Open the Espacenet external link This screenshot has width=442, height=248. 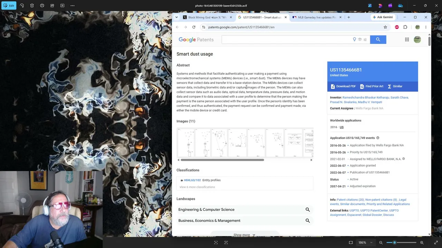354,215
